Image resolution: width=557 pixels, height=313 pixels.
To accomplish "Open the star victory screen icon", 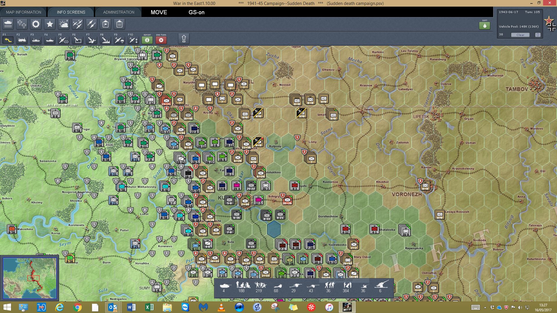I will (x=50, y=24).
